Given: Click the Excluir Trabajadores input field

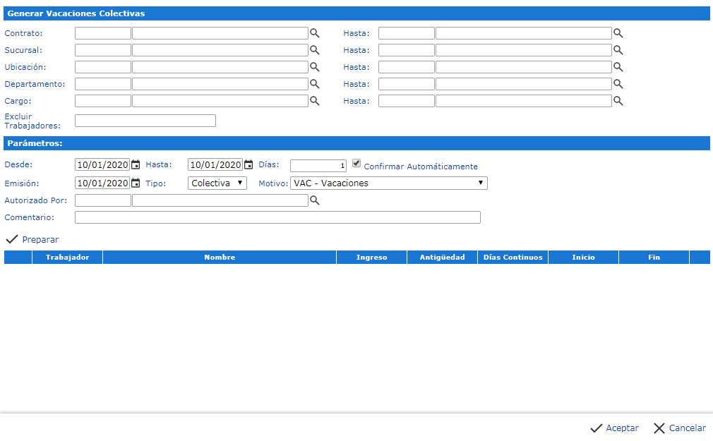Looking at the screenshot, I should coord(145,121).
